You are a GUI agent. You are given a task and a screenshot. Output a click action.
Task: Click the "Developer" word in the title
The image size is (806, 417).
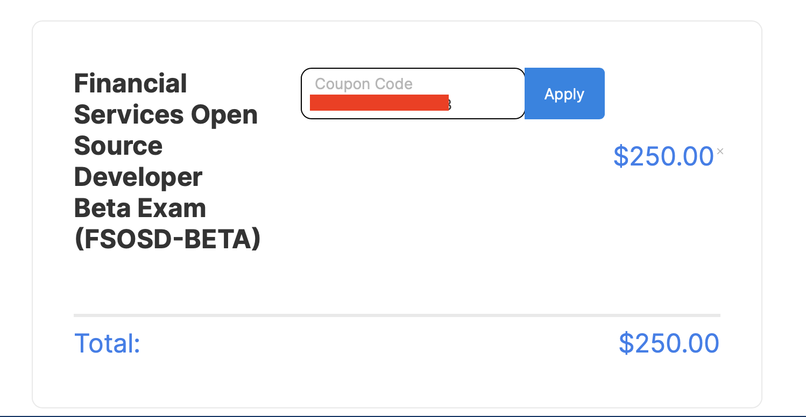(138, 177)
